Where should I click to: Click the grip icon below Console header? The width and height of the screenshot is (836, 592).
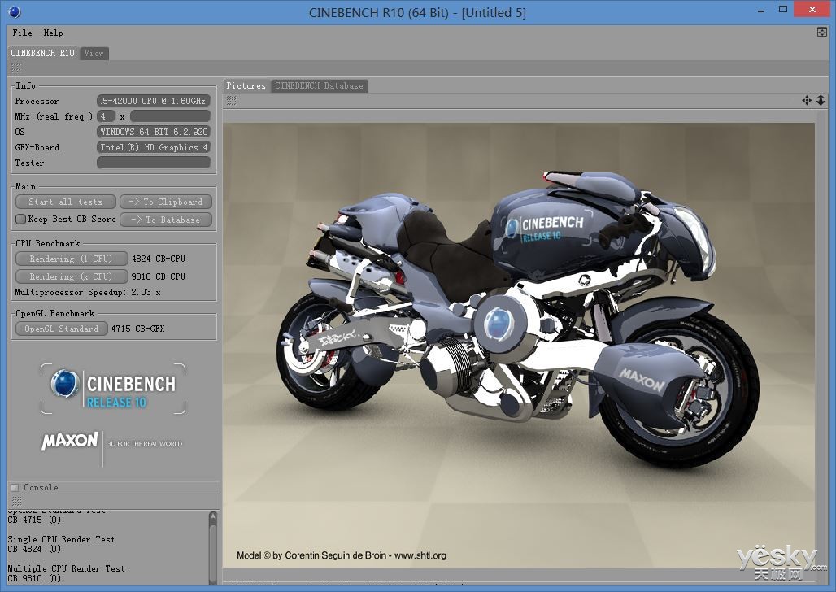(x=16, y=502)
